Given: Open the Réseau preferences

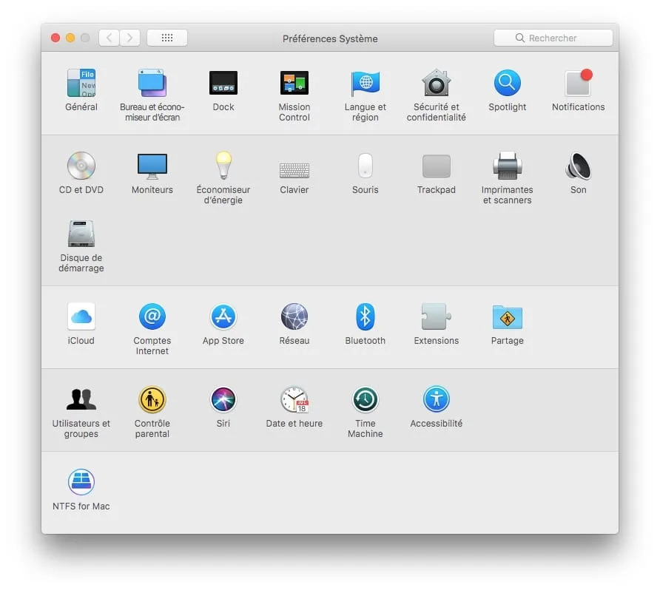Looking at the screenshot, I should coord(294,316).
